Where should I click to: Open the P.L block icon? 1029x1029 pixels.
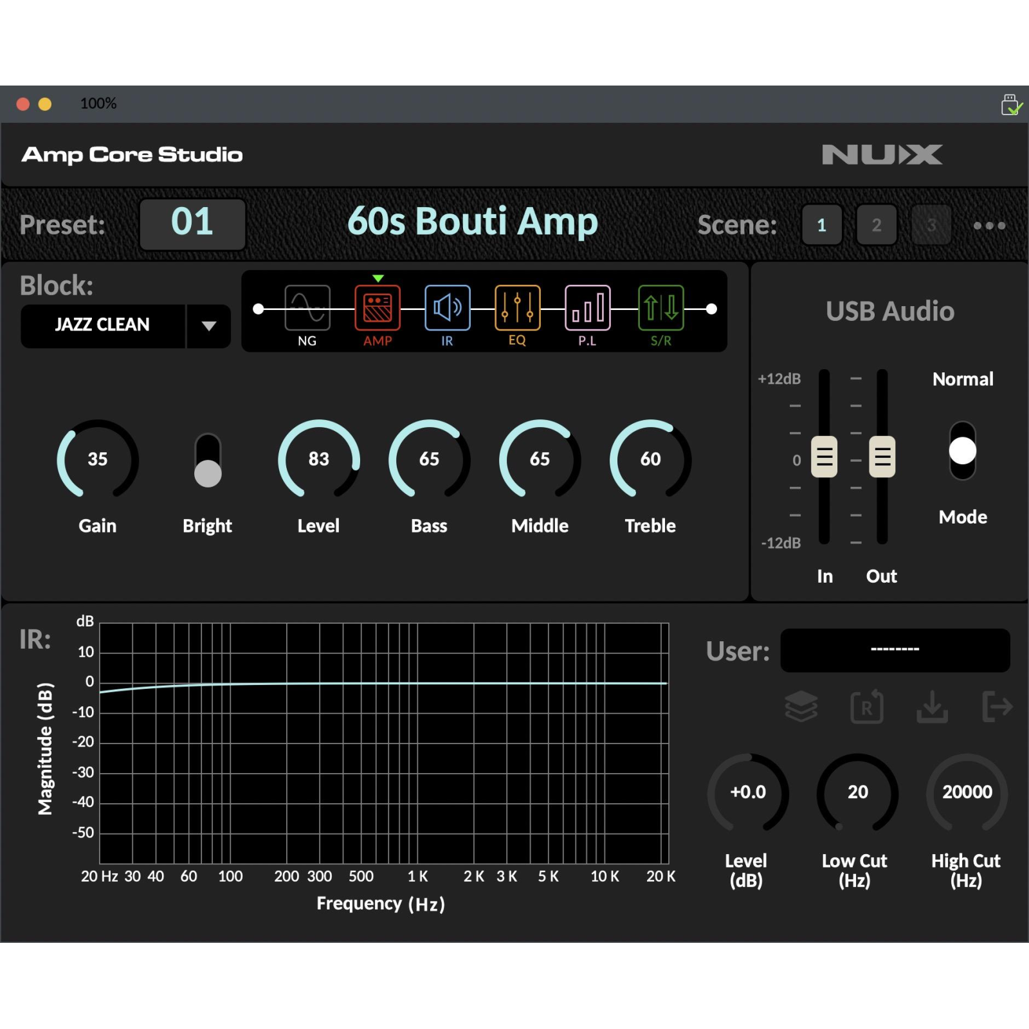(x=587, y=308)
